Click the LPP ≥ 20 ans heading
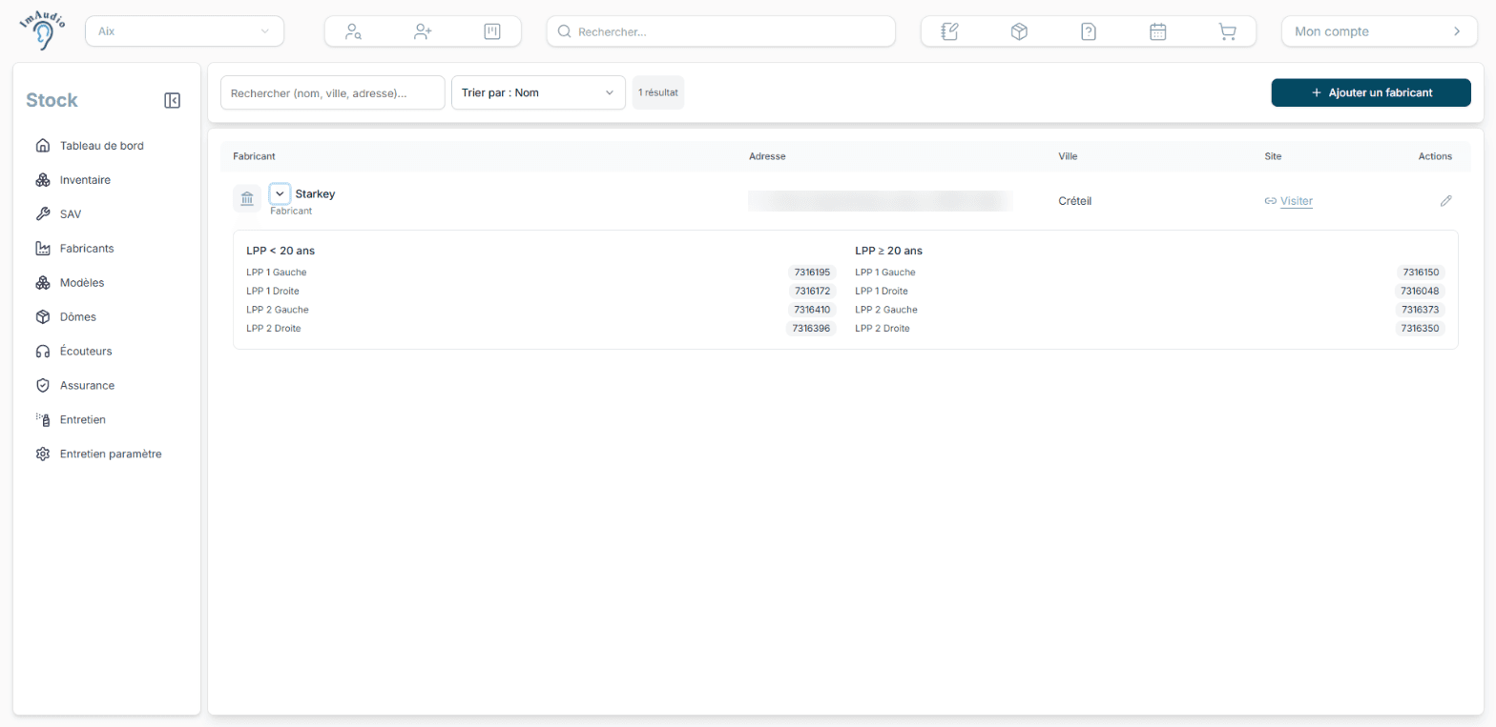The image size is (1496, 727). (888, 252)
